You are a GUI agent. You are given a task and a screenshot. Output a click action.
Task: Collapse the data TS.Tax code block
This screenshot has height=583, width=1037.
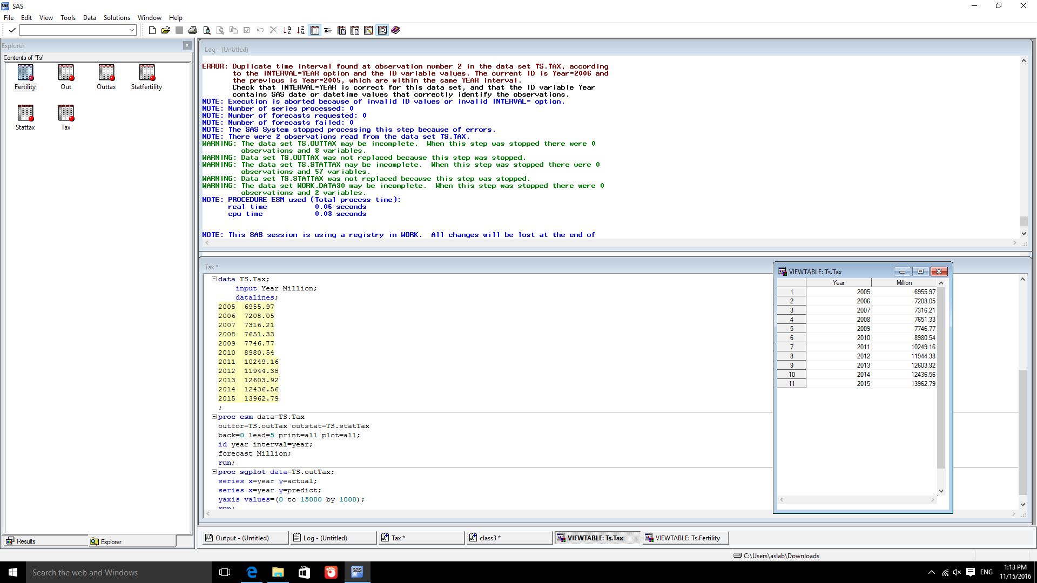(214, 279)
